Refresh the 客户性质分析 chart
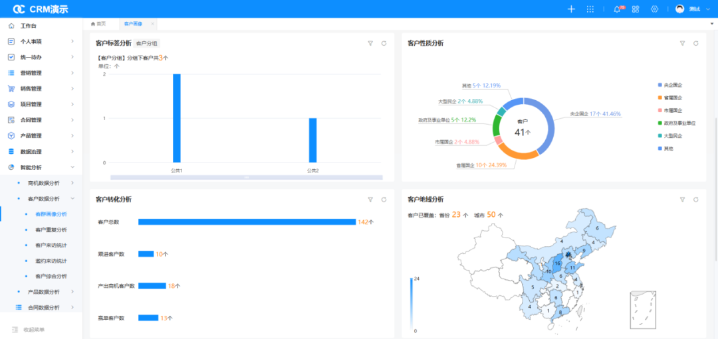Image resolution: width=718 pixels, height=339 pixels. point(695,43)
